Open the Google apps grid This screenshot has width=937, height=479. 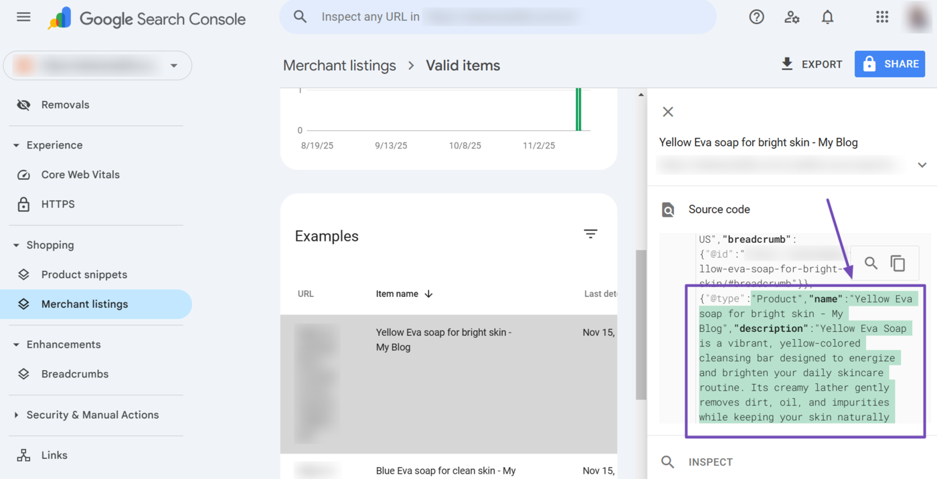point(882,17)
